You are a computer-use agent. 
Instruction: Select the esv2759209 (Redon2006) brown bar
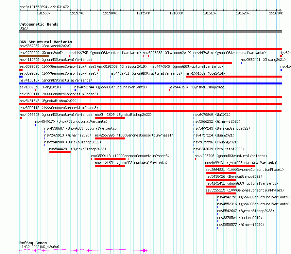tap(34, 56)
